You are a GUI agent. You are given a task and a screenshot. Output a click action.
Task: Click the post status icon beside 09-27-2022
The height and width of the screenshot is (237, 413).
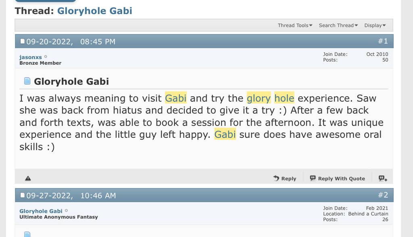[x=23, y=196]
